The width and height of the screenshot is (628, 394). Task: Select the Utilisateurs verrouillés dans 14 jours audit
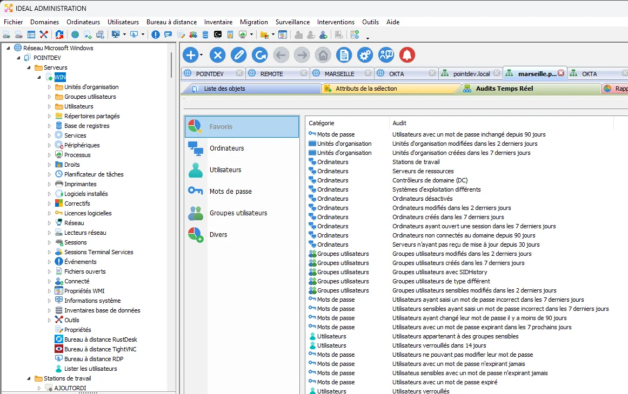click(439, 345)
